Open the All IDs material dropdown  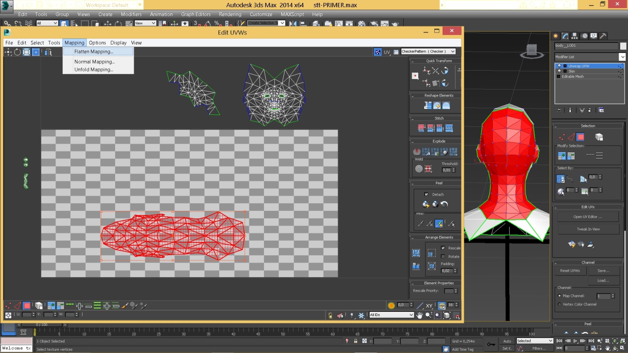click(x=392, y=315)
